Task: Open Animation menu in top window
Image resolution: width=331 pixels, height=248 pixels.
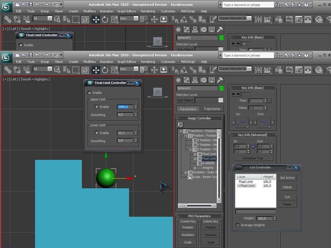Action: pyautogui.click(x=106, y=11)
